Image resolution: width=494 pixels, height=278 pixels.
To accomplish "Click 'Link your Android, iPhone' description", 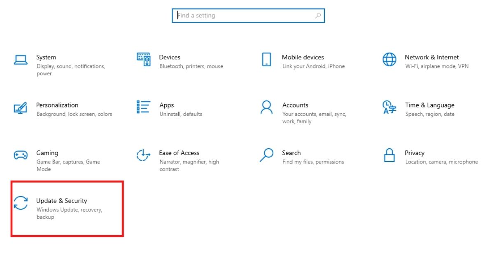I will click(314, 66).
